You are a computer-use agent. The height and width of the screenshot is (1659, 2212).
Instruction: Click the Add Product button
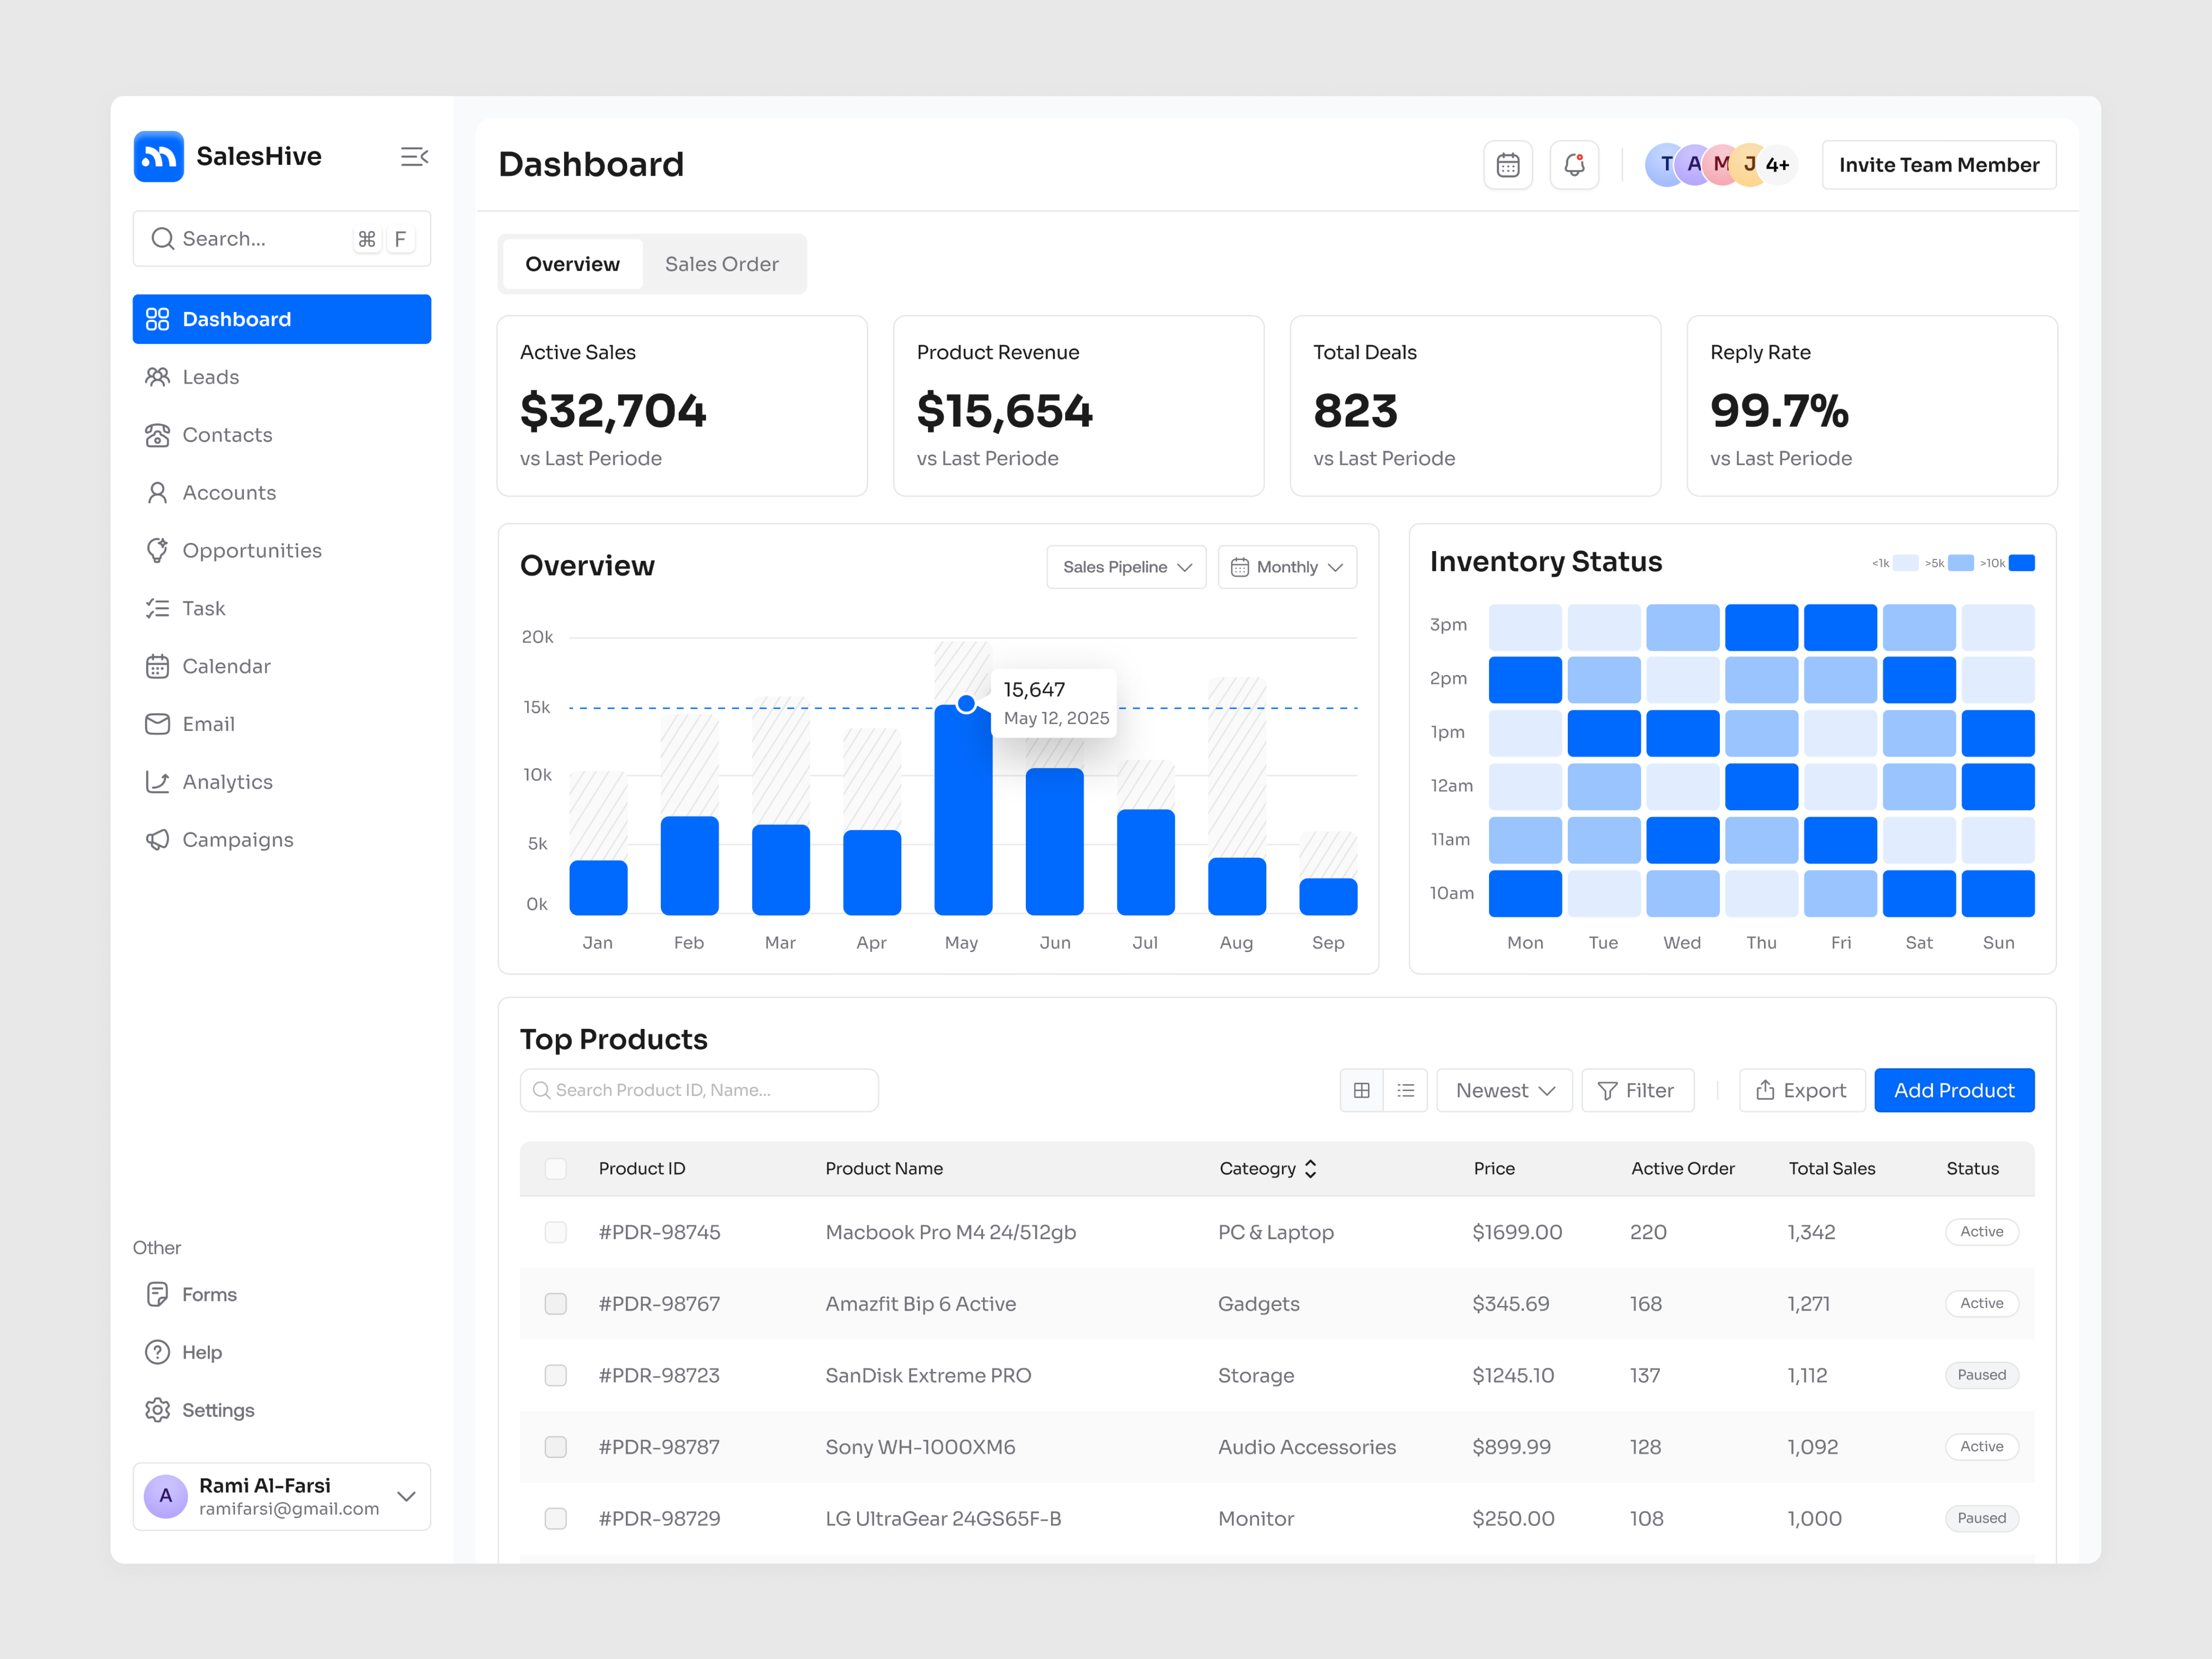click(1953, 1090)
